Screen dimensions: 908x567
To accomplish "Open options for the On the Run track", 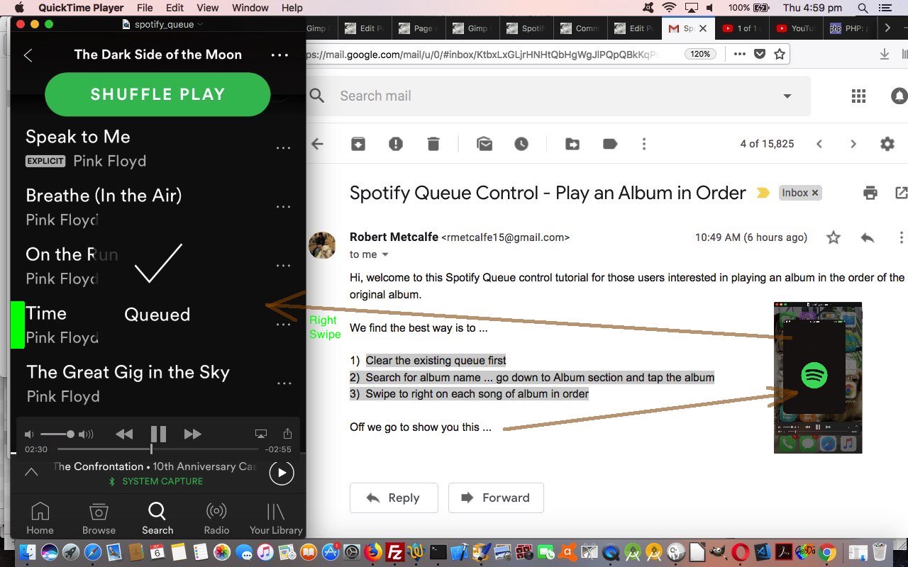I will [283, 266].
